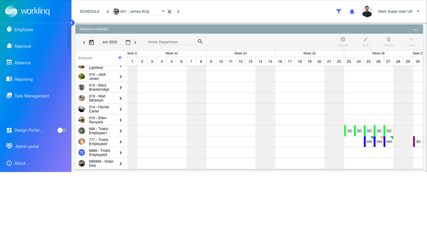The width and height of the screenshot is (427, 240).
Task: Click the department search magnifier icon
Action: click(x=200, y=42)
